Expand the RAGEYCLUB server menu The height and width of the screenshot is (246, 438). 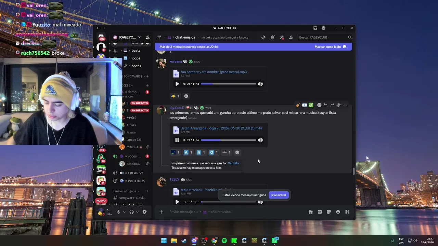tap(127, 37)
